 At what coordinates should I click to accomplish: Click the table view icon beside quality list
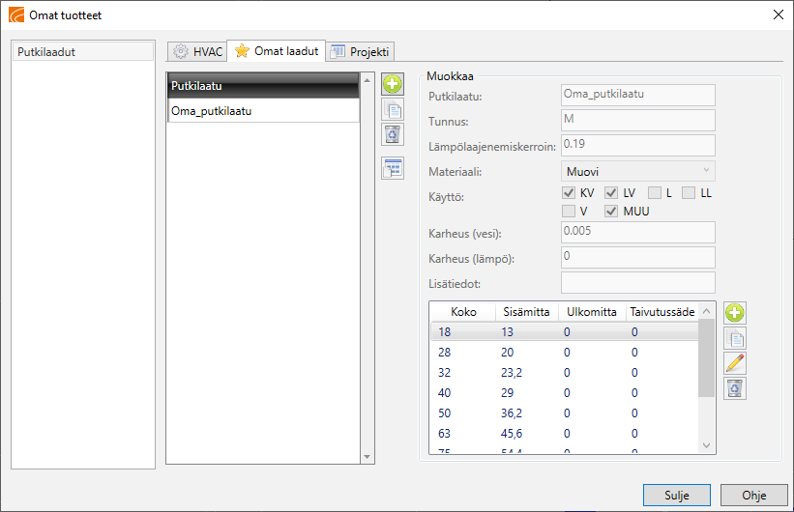click(x=393, y=168)
